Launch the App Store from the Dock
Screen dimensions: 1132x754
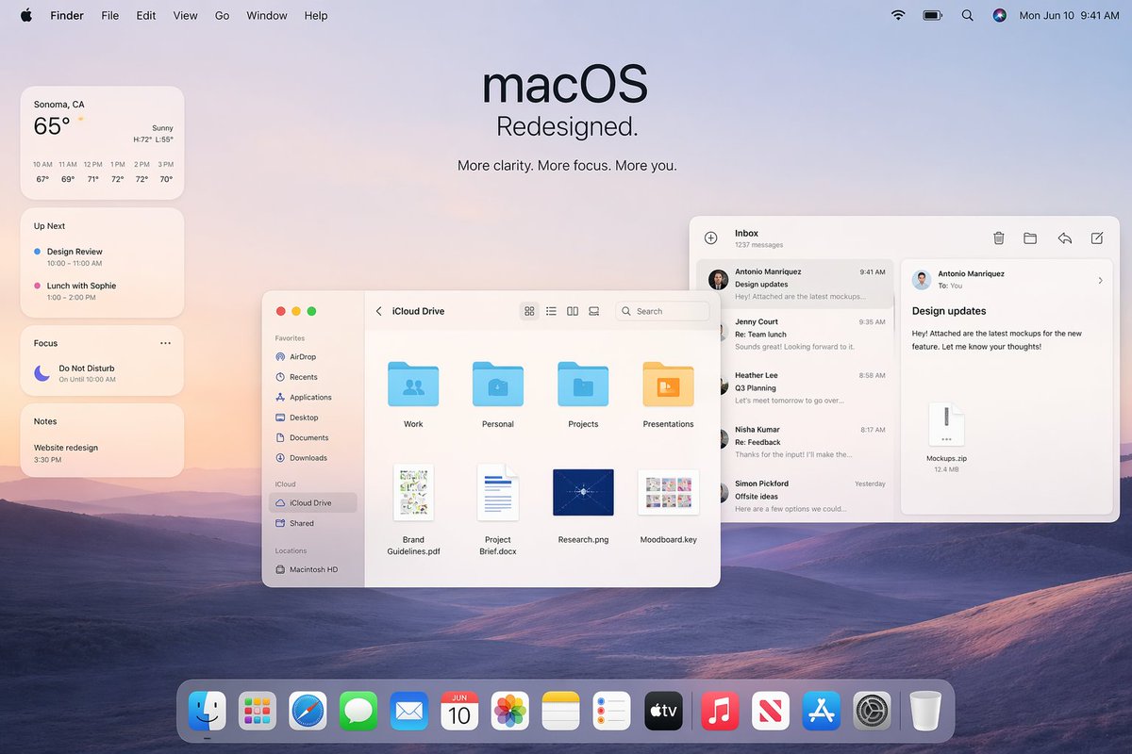(821, 713)
